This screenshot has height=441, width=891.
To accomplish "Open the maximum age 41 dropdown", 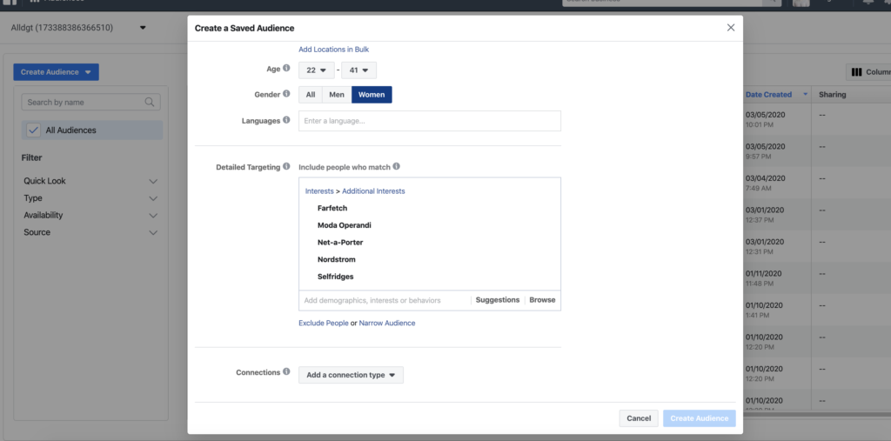I will tap(358, 70).
